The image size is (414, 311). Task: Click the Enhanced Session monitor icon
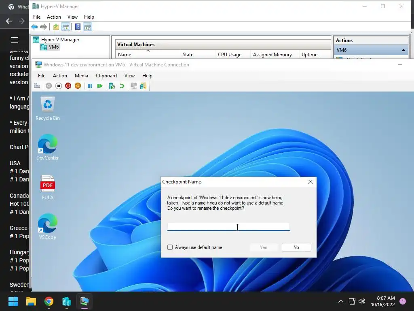(x=134, y=86)
